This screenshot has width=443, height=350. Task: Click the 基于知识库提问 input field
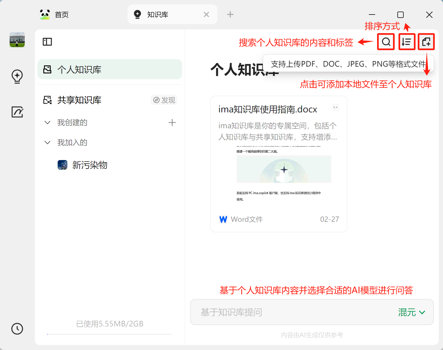point(275,312)
